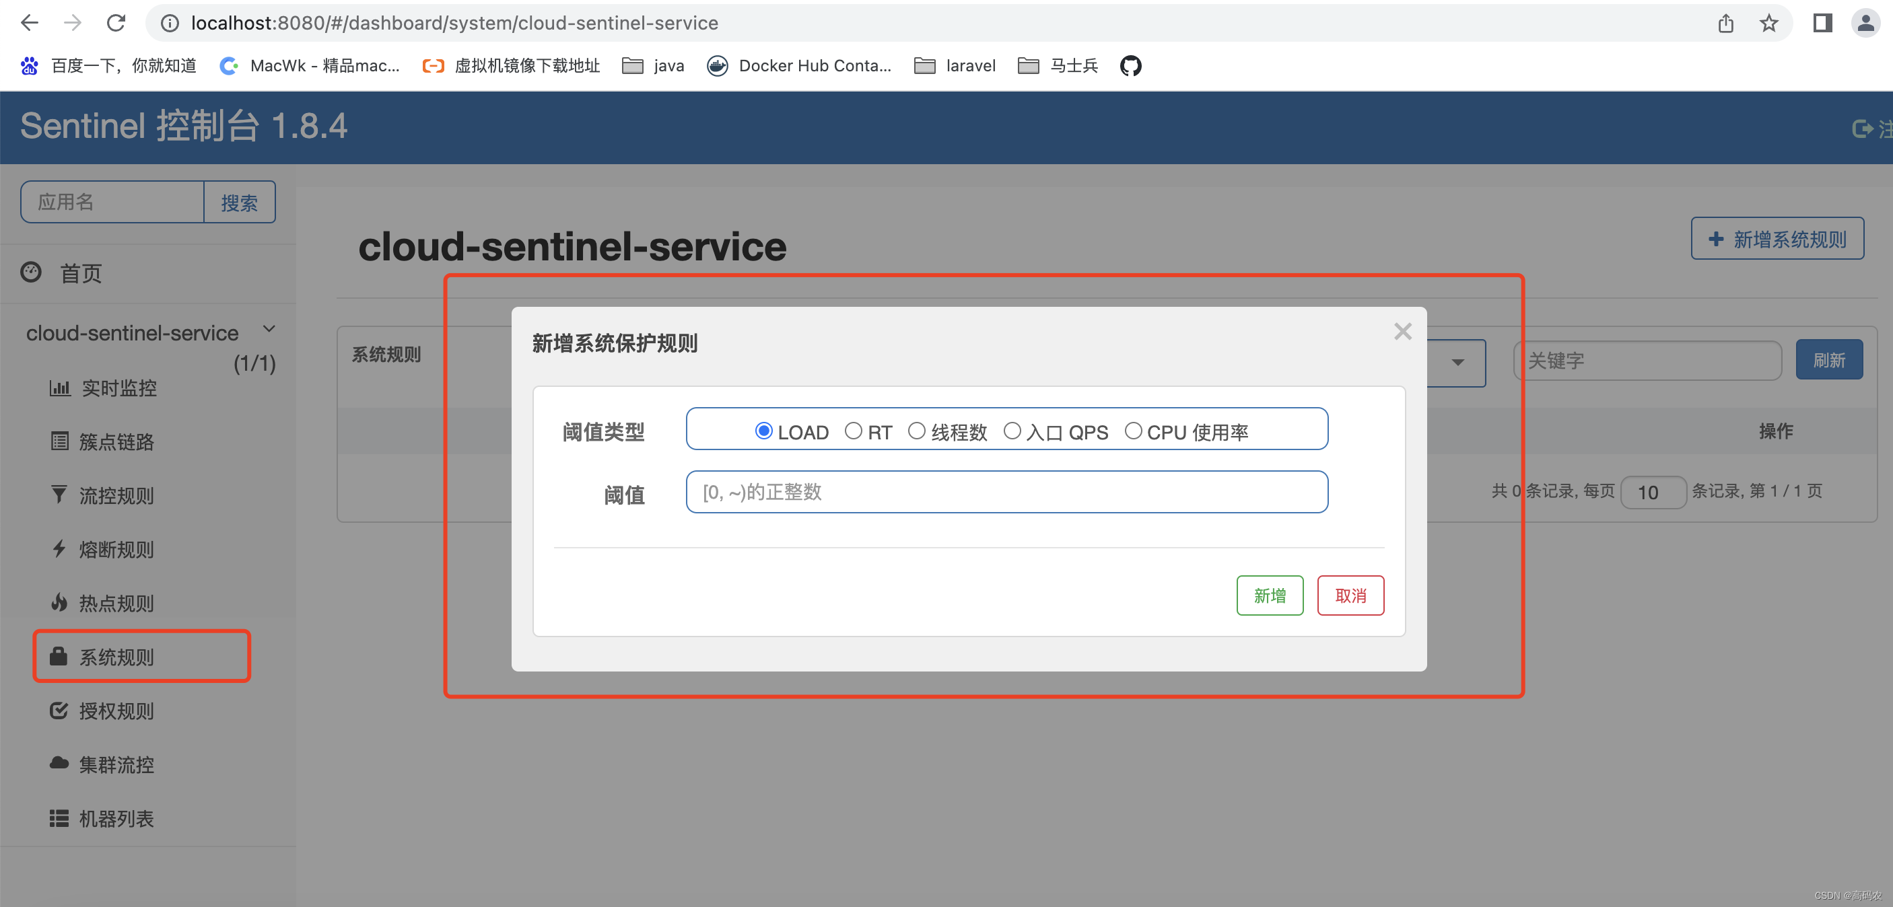Viewport: 1893px width, 907px height.
Task: Click the 阈值 input field
Action: tap(1007, 491)
